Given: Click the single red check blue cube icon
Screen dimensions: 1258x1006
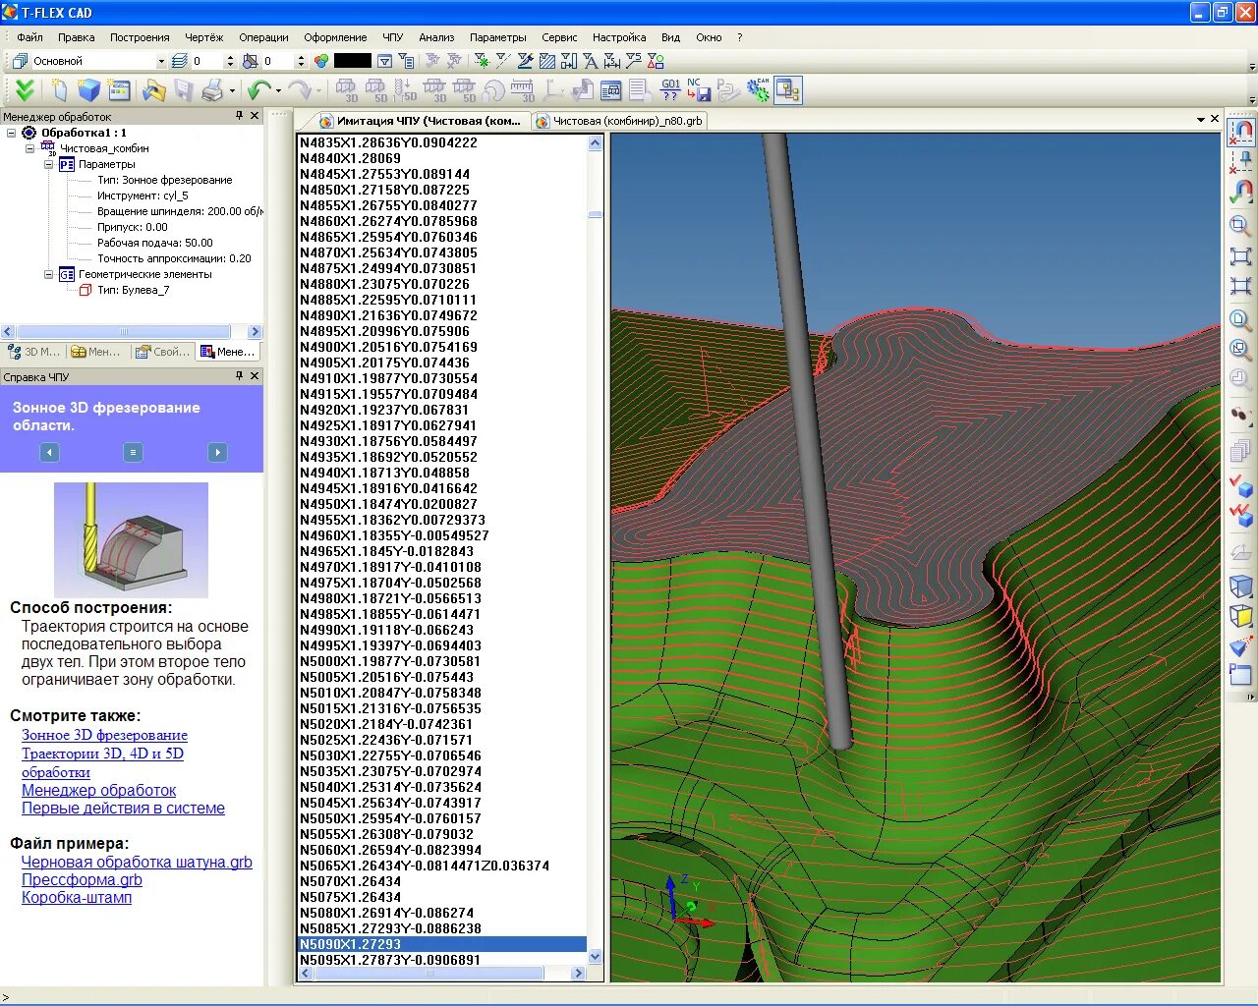Looking at the screenshot, I should coord(1241,484).
